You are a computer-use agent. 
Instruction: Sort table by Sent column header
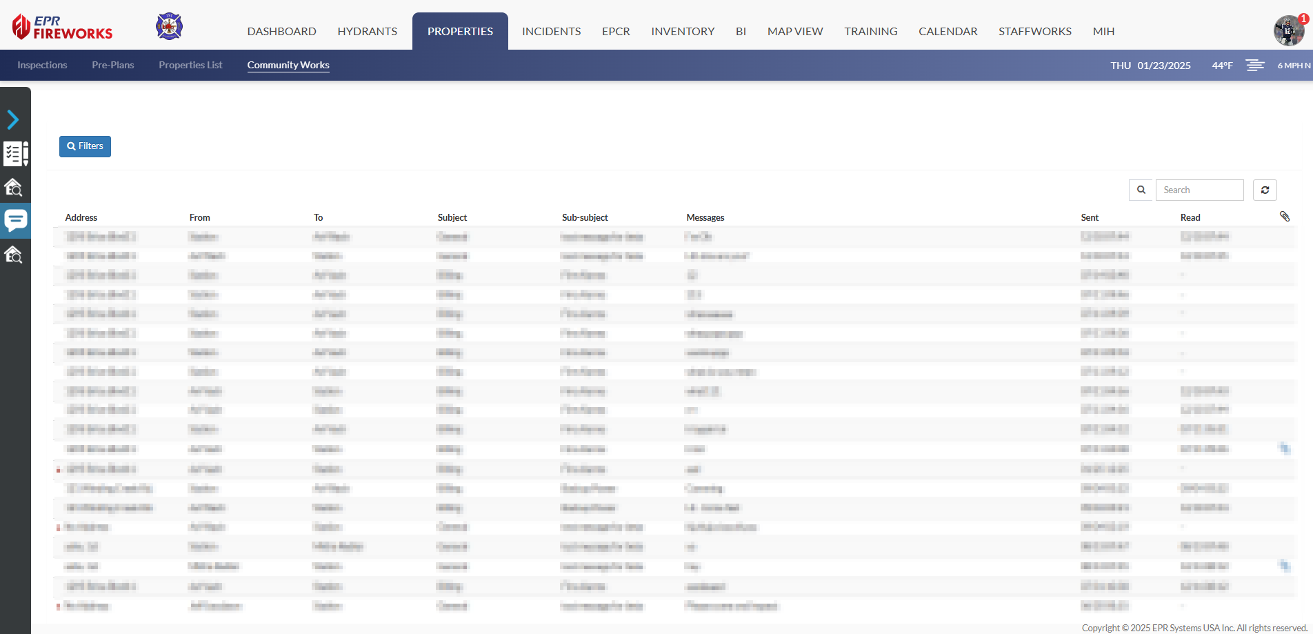[1090, 218]
